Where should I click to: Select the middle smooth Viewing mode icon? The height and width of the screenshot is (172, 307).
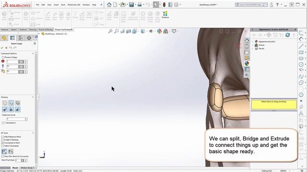click(x=11, y=103)
